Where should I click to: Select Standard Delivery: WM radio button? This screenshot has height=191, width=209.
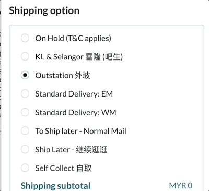click(25, 112)
